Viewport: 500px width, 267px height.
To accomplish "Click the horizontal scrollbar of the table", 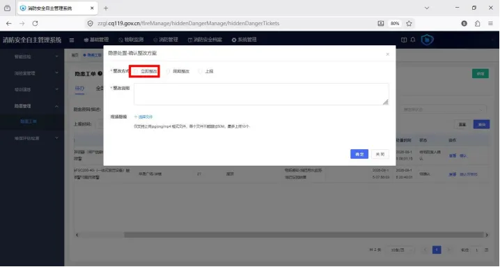I will 304,235.
